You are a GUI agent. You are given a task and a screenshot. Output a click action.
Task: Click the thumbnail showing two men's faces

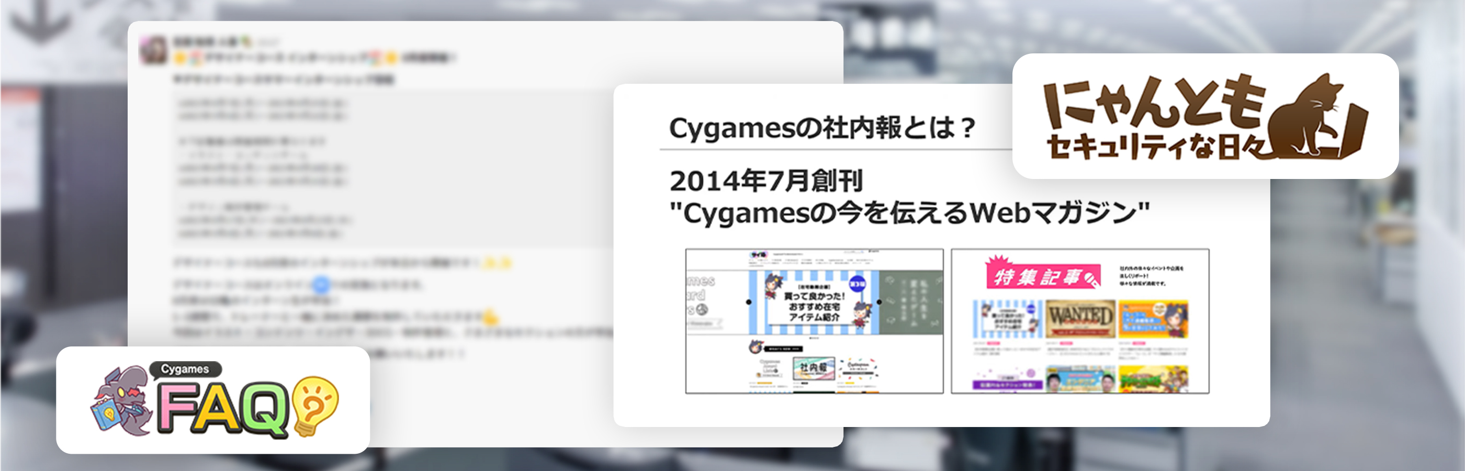[1079, 379]
